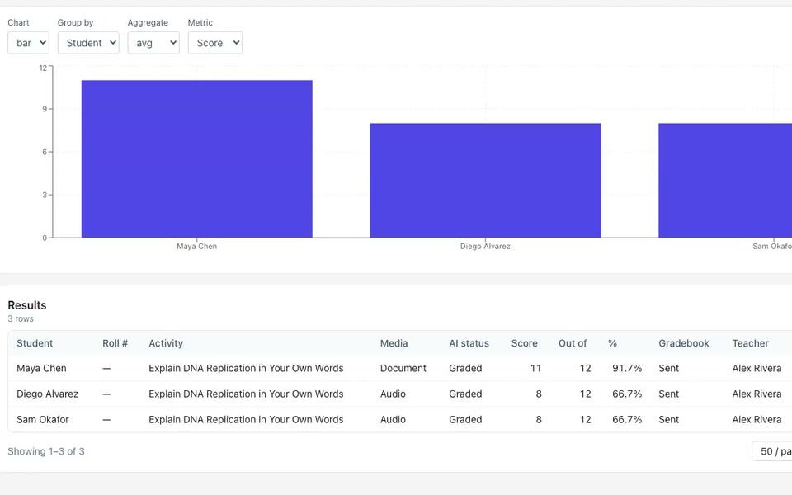Sort by the Media column header
792x495 pixels.
[394, 343]
